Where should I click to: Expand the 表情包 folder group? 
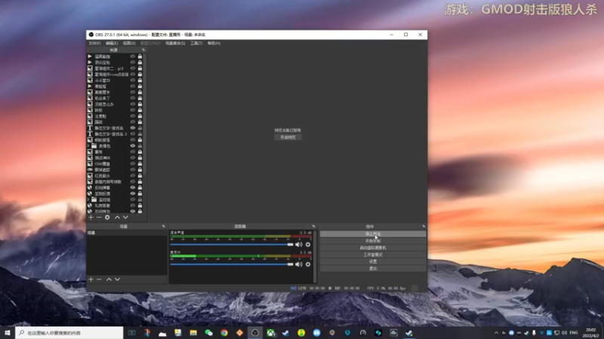pos(88,146)
